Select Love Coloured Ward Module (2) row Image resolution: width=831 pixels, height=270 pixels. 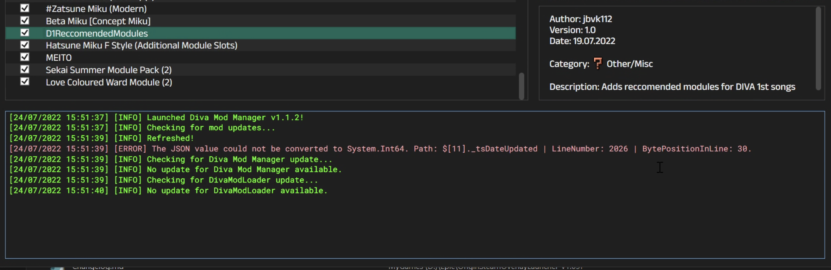point(260,82)
